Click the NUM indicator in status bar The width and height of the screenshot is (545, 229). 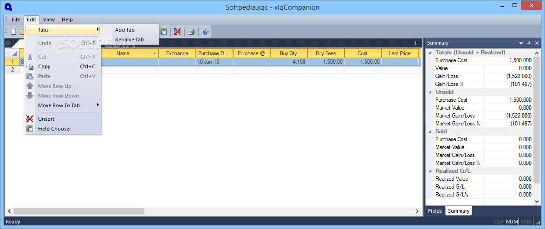tap(512, 222)
